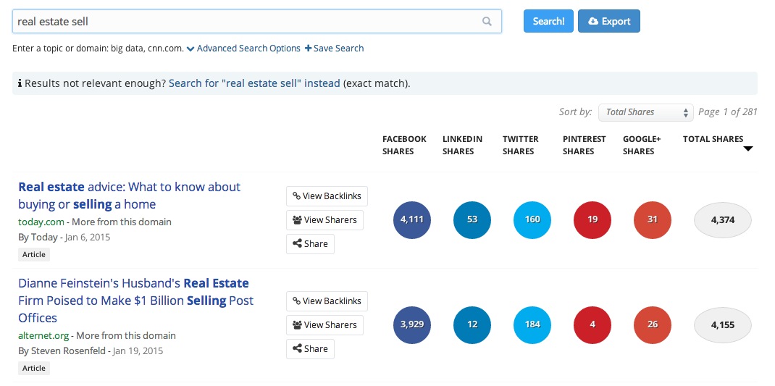Toggle the Total Shares sort arrow
Screen dimensions: 775x386
[x=747, y=149]
